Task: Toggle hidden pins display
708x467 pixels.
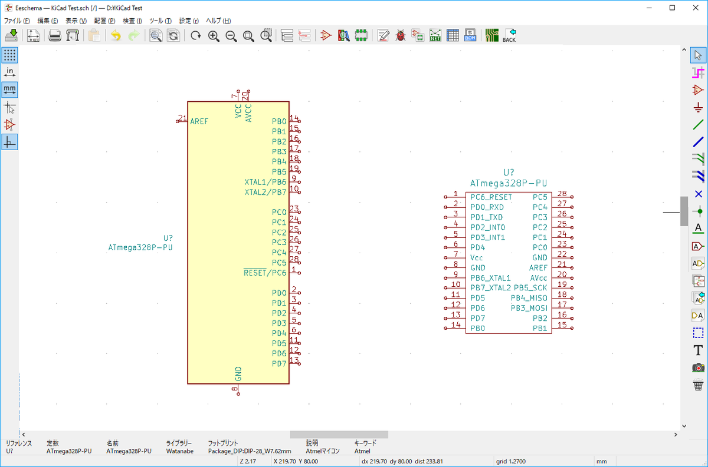Action: coord(9,124)
